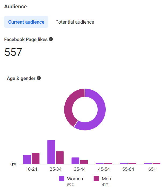The height and width of the screenshot is (193, 162).
Task: Select the Men bar for 25-34
Action: click(x=60, y=158)
